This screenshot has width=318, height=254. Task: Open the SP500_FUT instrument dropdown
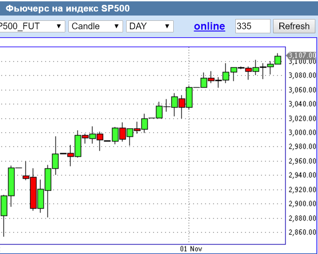click(32, 26)
